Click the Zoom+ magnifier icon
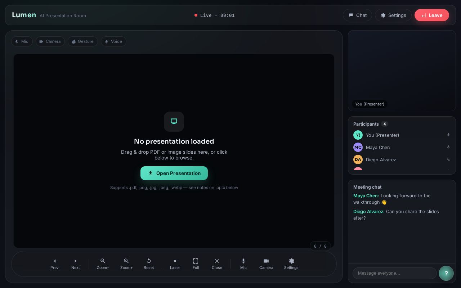461x288 pixels. 126,261
